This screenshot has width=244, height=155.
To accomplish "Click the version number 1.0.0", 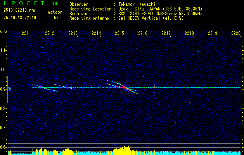I will (x=53, y=3).
